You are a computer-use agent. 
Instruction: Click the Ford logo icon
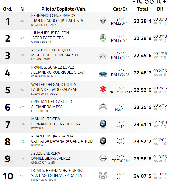103,74
